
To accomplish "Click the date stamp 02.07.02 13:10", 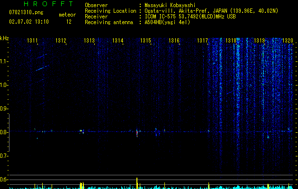I will coord(29,22).
